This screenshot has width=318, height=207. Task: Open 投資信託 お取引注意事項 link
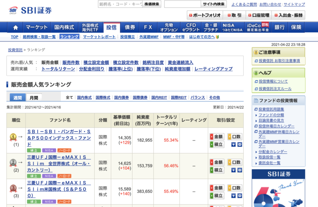pos(279,61)
